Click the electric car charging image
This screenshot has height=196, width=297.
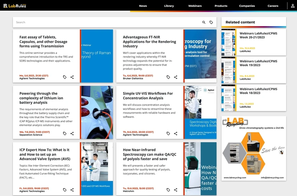click(97, 112)
